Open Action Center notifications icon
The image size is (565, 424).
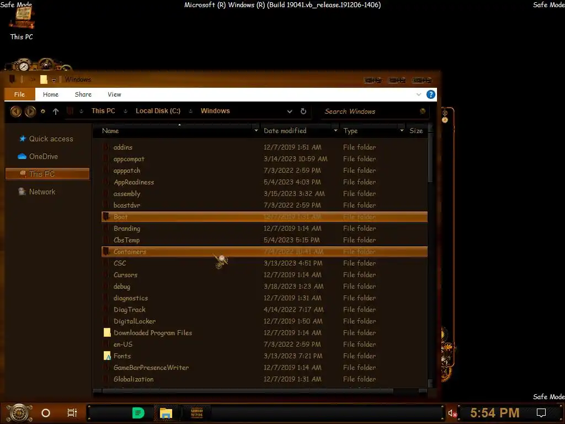[x=541, y=413]
